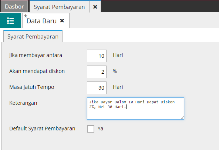Switch to the Dasbor tab
The width and height of the screenshot is (219, 150).
click(x=14, y=7)
